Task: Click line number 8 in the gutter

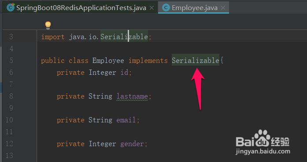Action: coord(11,96)
